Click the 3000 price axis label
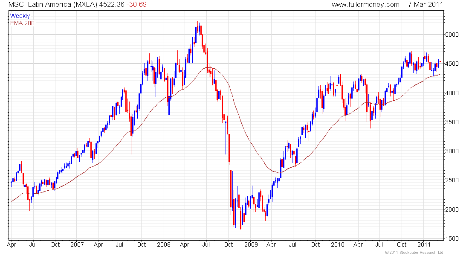The width and height of the screenshot is (469, 256). 452,151
